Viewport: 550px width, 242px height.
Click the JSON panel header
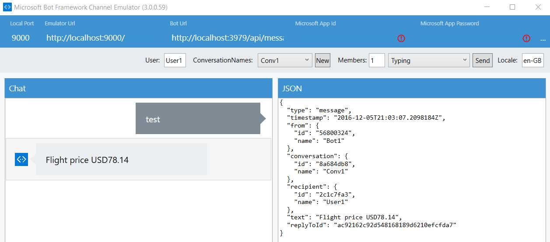(412, 88)
